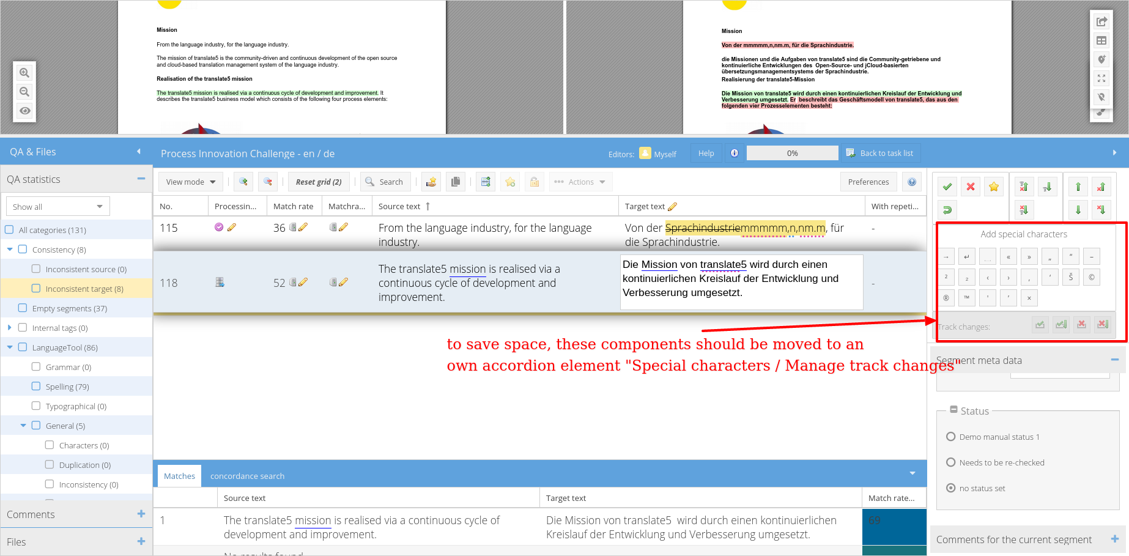Image resolution: width=1129 pixels, height=556 pixels.
Task: Open the Preferences button
Action: (x=868, y=182)
